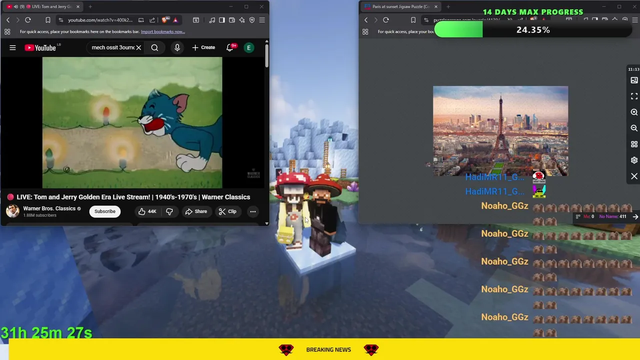The height and width of the screenshot is (360, 640).
Task: Close the Paris at sunset puzzle tab
Action: pos(436,6)
